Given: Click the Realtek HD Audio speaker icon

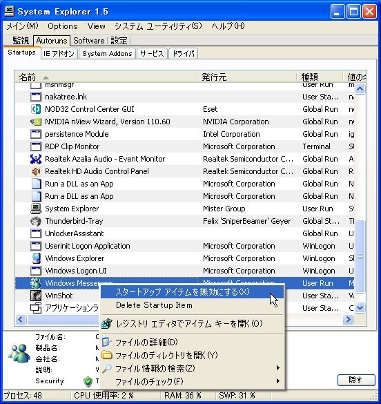Looking at the screenshot, I should point(36,171).
